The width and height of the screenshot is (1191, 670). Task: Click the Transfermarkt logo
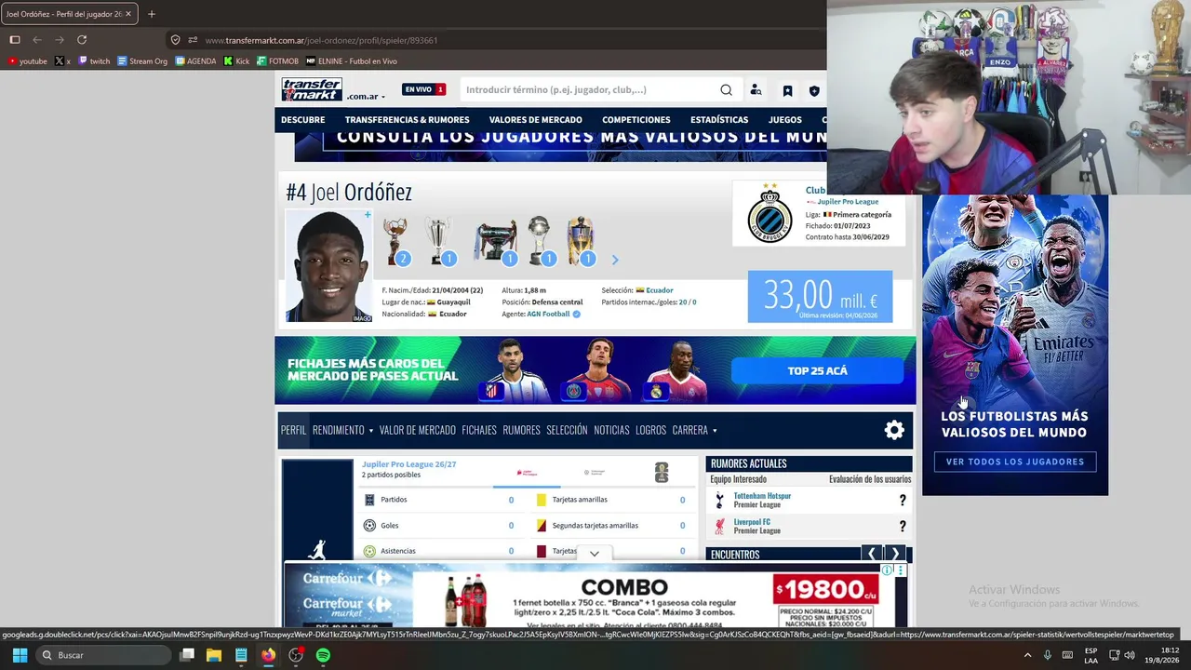312,89
